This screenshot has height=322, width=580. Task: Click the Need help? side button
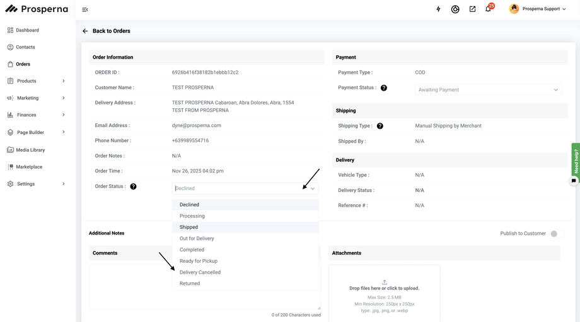576,160
